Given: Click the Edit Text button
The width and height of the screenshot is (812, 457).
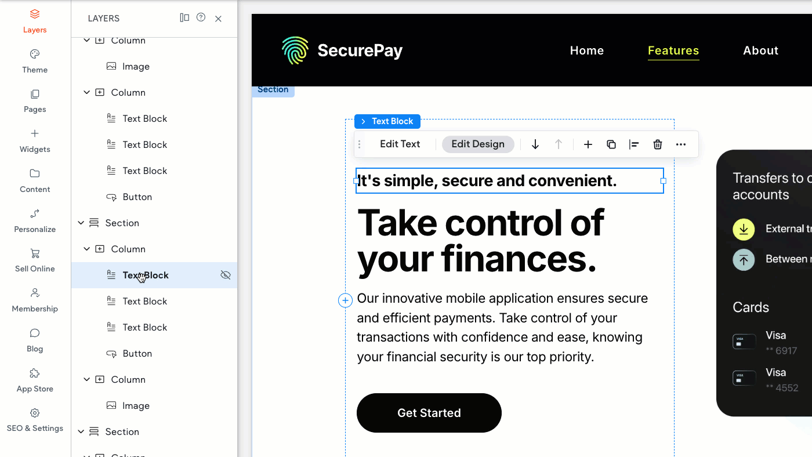Looking at the screenshot, I should (x=400, y=144).
